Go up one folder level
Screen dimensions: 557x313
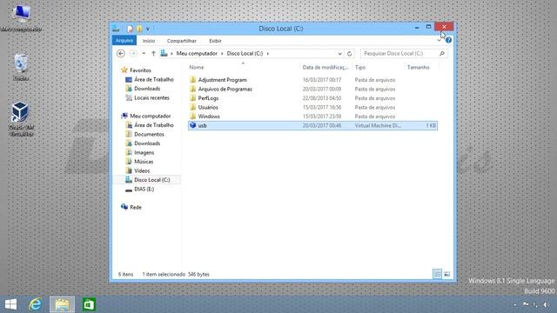tap(153, 53)
